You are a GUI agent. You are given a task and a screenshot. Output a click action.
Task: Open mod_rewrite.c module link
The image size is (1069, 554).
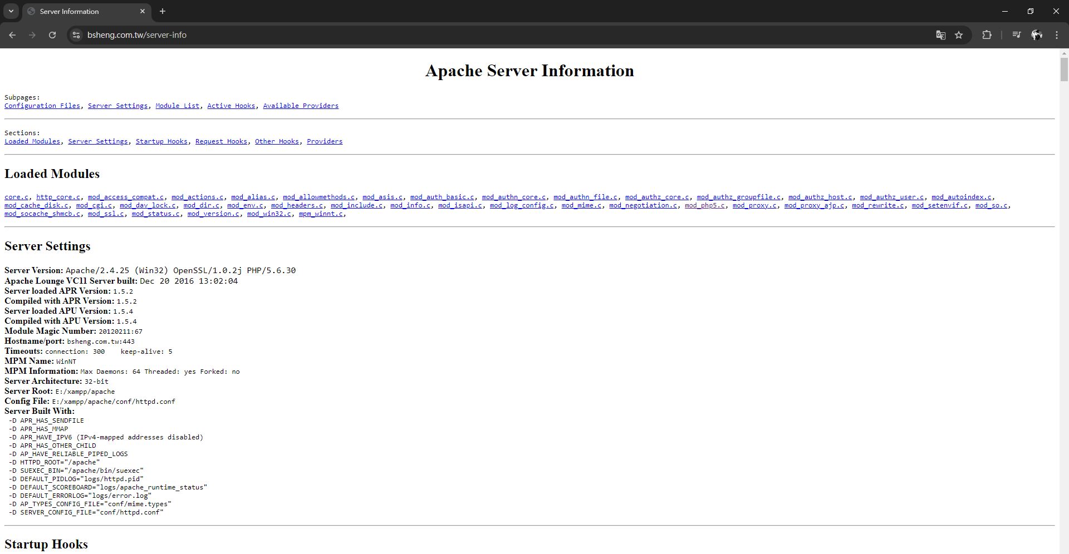point(878,205)
